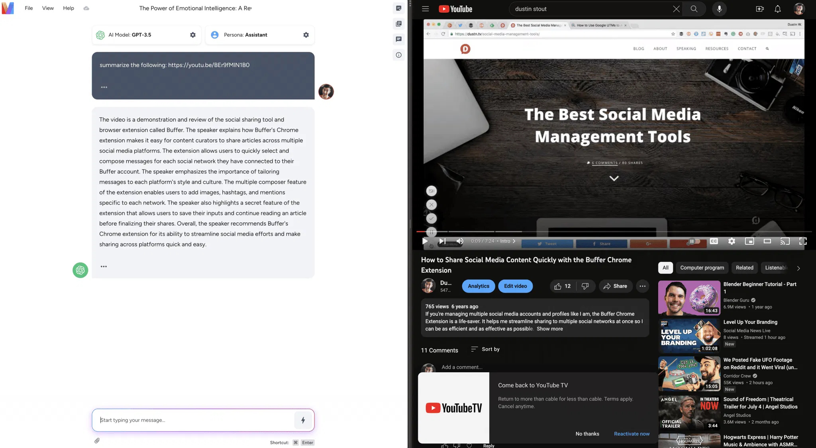The image size is (816, 448).
Task: Like the video with thumbs up
Action: click(558, 286)
